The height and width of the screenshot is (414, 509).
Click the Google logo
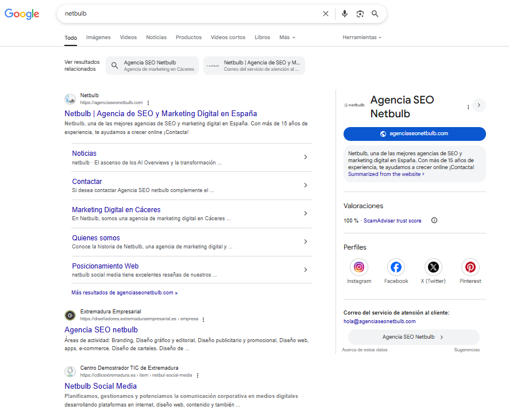point(21,14)
